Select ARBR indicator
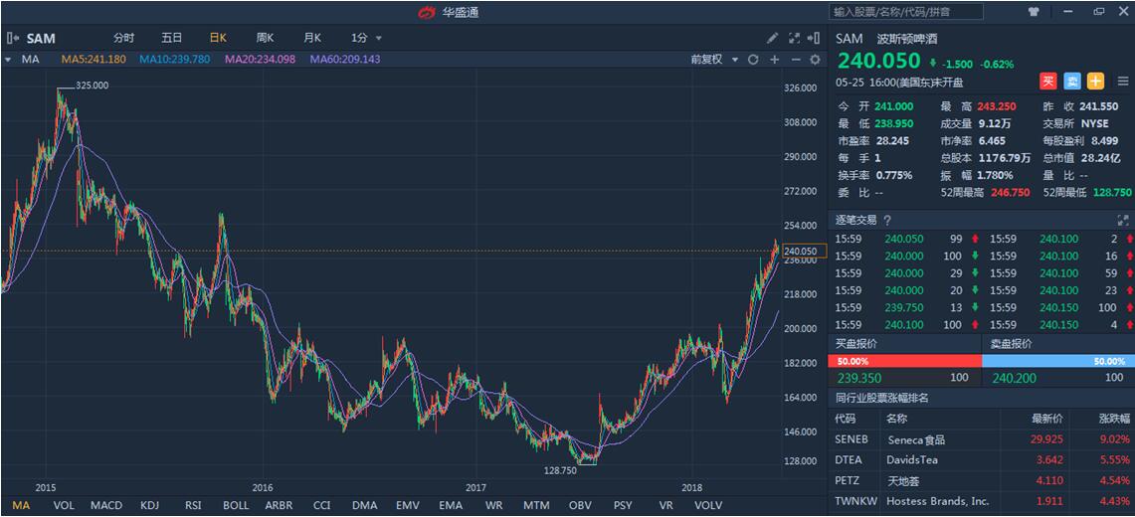1135x517 pixels. click(279, 505)
